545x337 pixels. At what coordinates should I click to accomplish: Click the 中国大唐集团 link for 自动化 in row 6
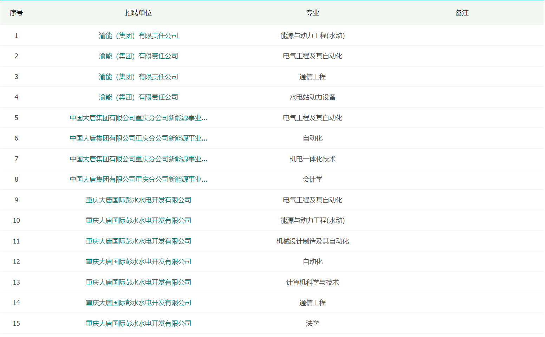tap(138, 138)
